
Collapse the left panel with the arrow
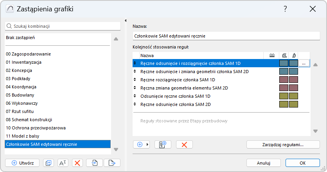pyautogui.click(x=125, y=21)
